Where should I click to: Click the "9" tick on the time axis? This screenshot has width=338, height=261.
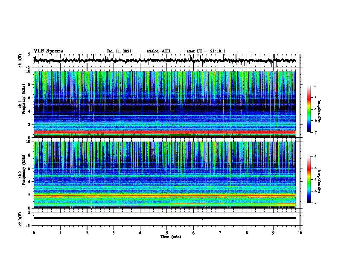point(273,233)
